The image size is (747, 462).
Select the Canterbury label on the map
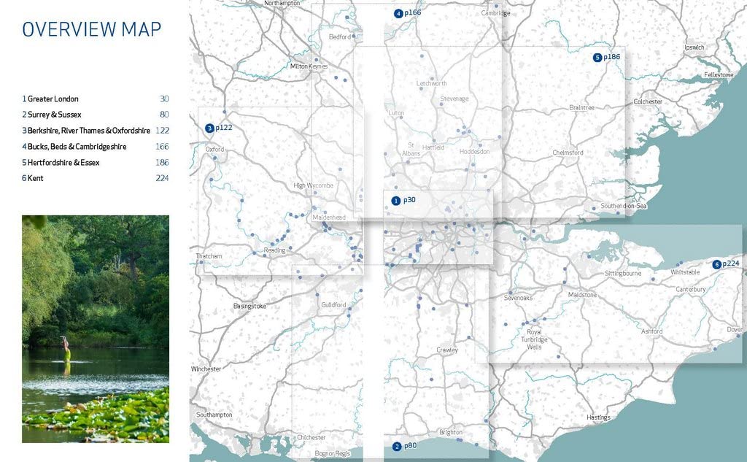(690, 289)
